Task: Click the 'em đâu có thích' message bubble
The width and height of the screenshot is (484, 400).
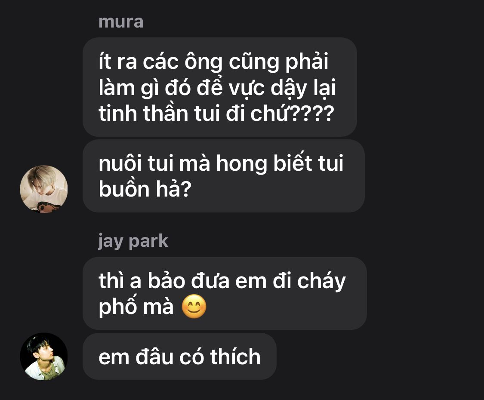Action: 179,357
